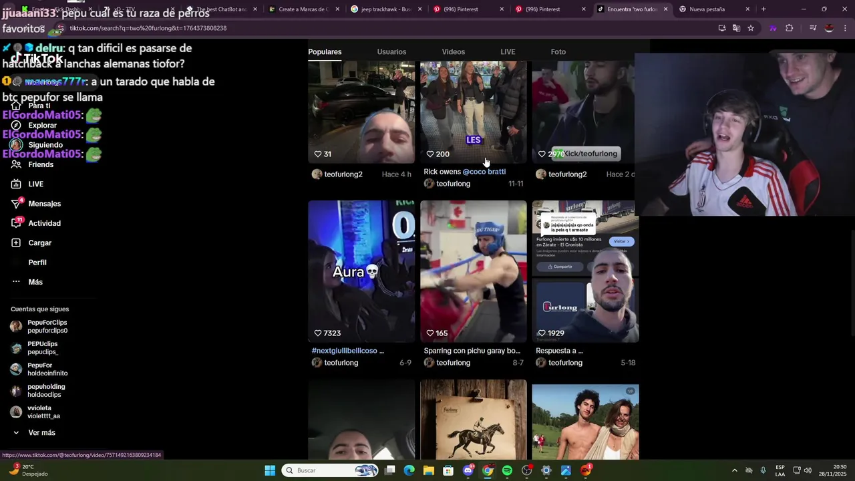Open the Windows Start menu

point(270,470)
